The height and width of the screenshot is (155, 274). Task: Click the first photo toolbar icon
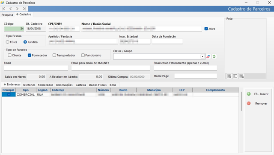[229, 76]
